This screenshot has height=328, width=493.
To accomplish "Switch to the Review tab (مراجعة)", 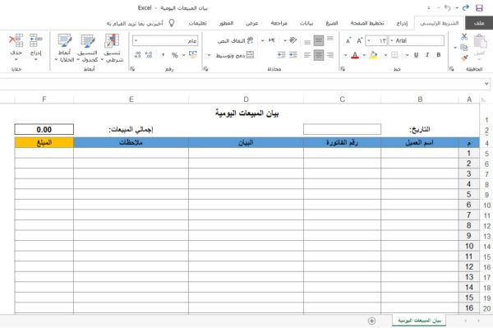I will click(x=279, y=23).
